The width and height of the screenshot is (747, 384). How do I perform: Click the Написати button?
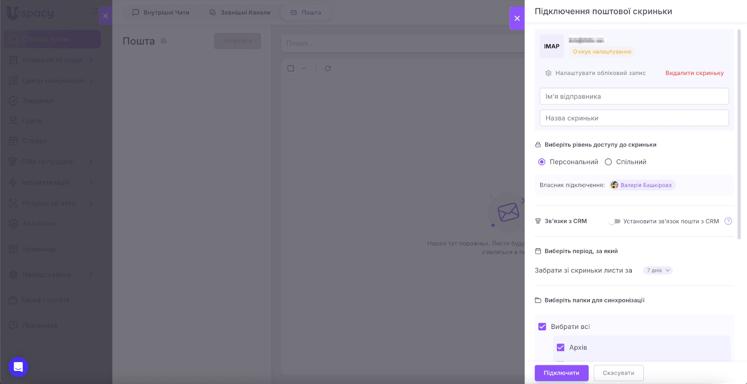(x=237, y=41)
